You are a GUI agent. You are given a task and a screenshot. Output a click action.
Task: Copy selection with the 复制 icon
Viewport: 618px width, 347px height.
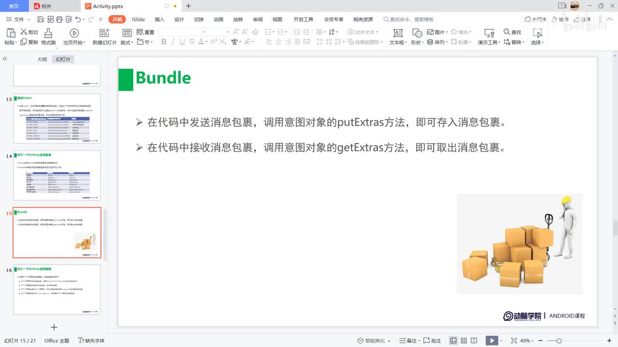coord(23,42)
